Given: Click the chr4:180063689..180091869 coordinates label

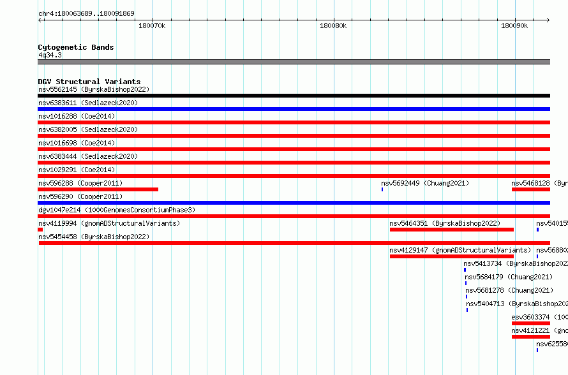Looking at the screenshot, I should pos(86,13).
